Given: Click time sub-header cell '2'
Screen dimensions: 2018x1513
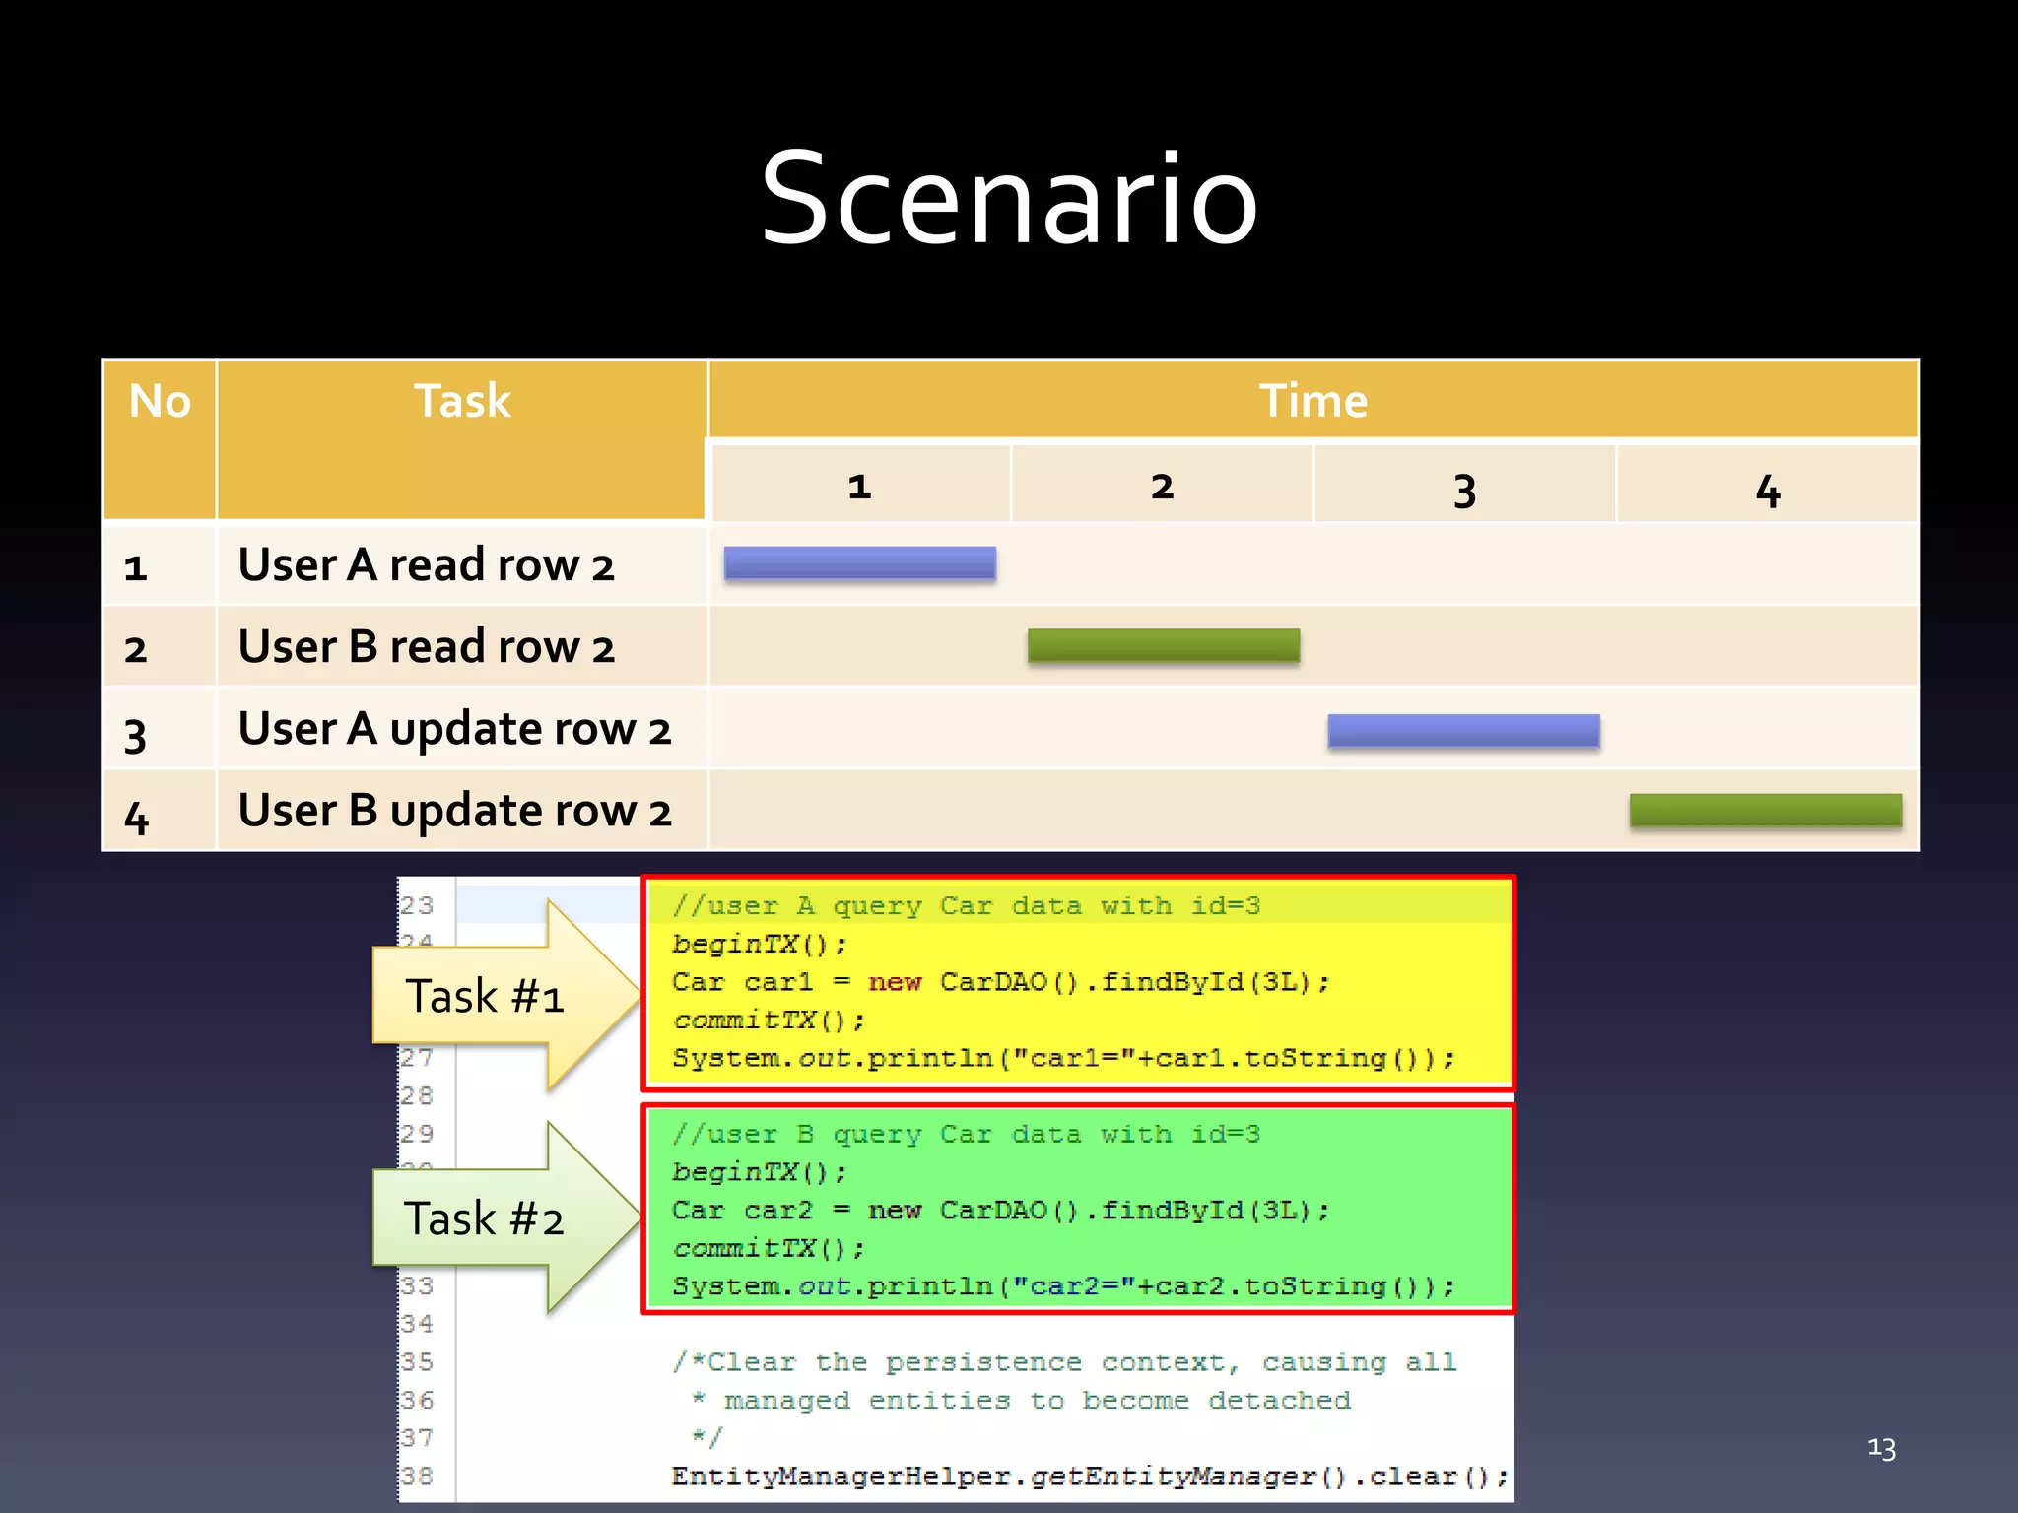Looking at the screenshot, I should (x=1163, y=484).
